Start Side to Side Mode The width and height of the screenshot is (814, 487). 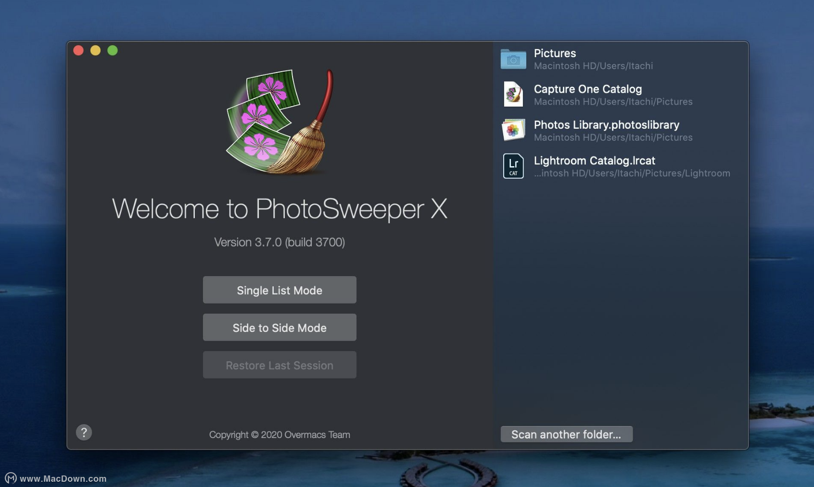(280, 328)
